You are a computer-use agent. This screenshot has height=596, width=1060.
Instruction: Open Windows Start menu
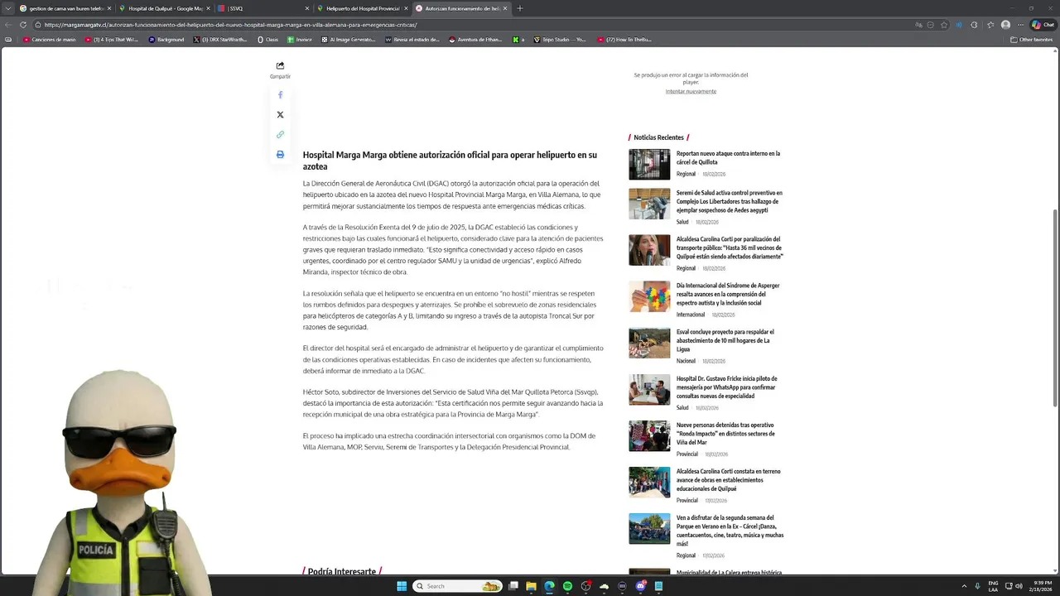click(402, 586)
